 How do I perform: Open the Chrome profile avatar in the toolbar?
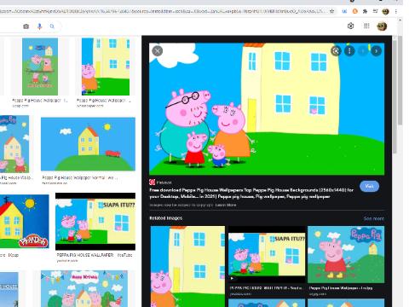click(385, 11)
